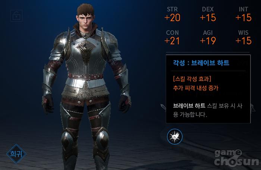Click the faint sword icon beside tooltip
This screenshot has width=261, height=170.
pyautogui.click(x=163, y=107)
